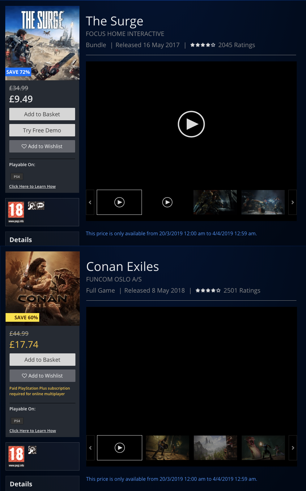Click the PS4 badge under Conan Exiles

pos(17,421)
